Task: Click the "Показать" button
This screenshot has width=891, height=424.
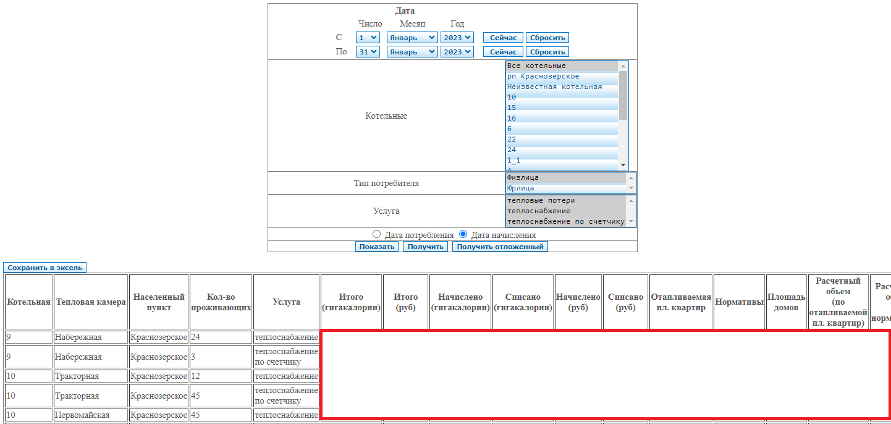Action: pos(377,247)
